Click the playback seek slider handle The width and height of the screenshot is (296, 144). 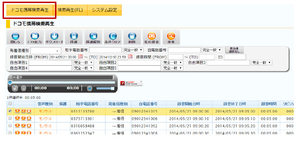click(x=10, y=83)
